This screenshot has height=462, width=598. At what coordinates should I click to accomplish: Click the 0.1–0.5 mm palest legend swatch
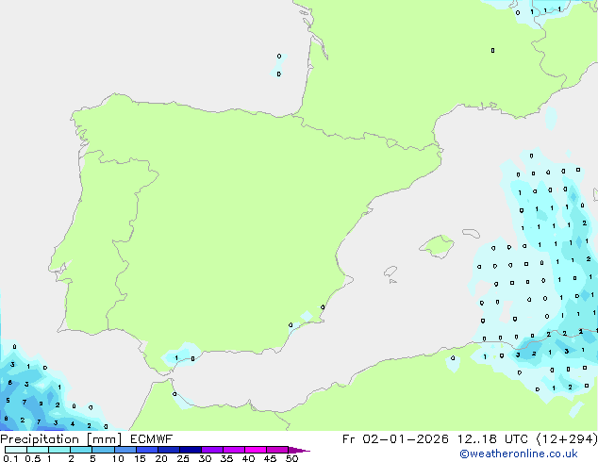(x=16, y=450)
